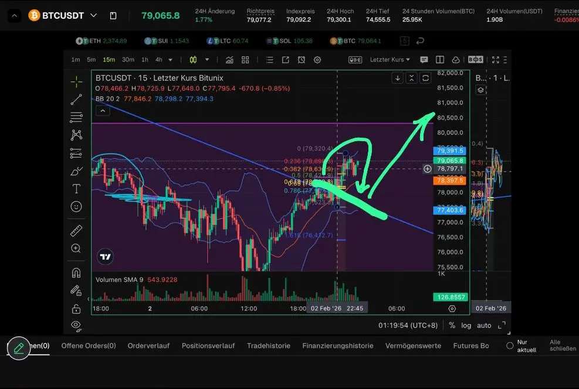The width and height of the screenshot is (579, 389).
Task: Open the trading guide document icon
Action: 113,15
